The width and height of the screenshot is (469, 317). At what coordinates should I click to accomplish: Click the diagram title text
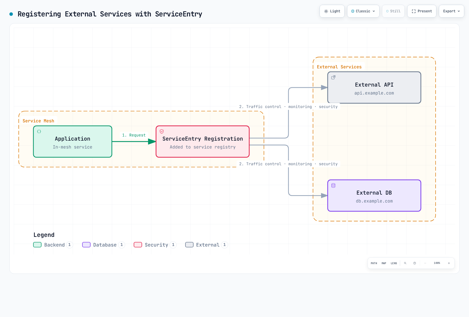pyautogui.click(x=110, y=14)
